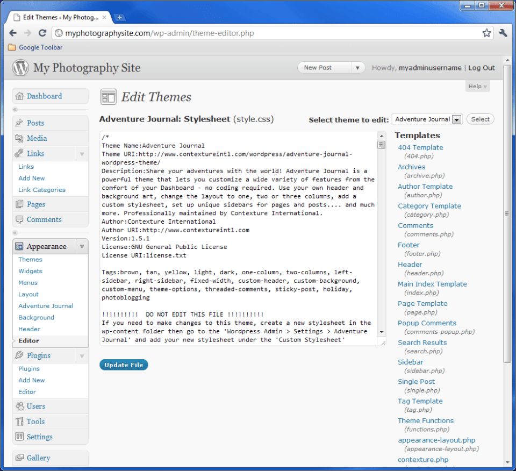Click the textarea resize grip
This screenshot has height=471, width=516.
coord(383,342)
